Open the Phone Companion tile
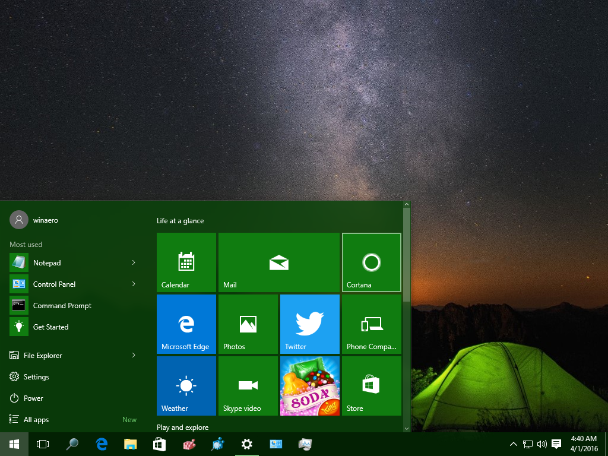 click(x=371, y=324)
